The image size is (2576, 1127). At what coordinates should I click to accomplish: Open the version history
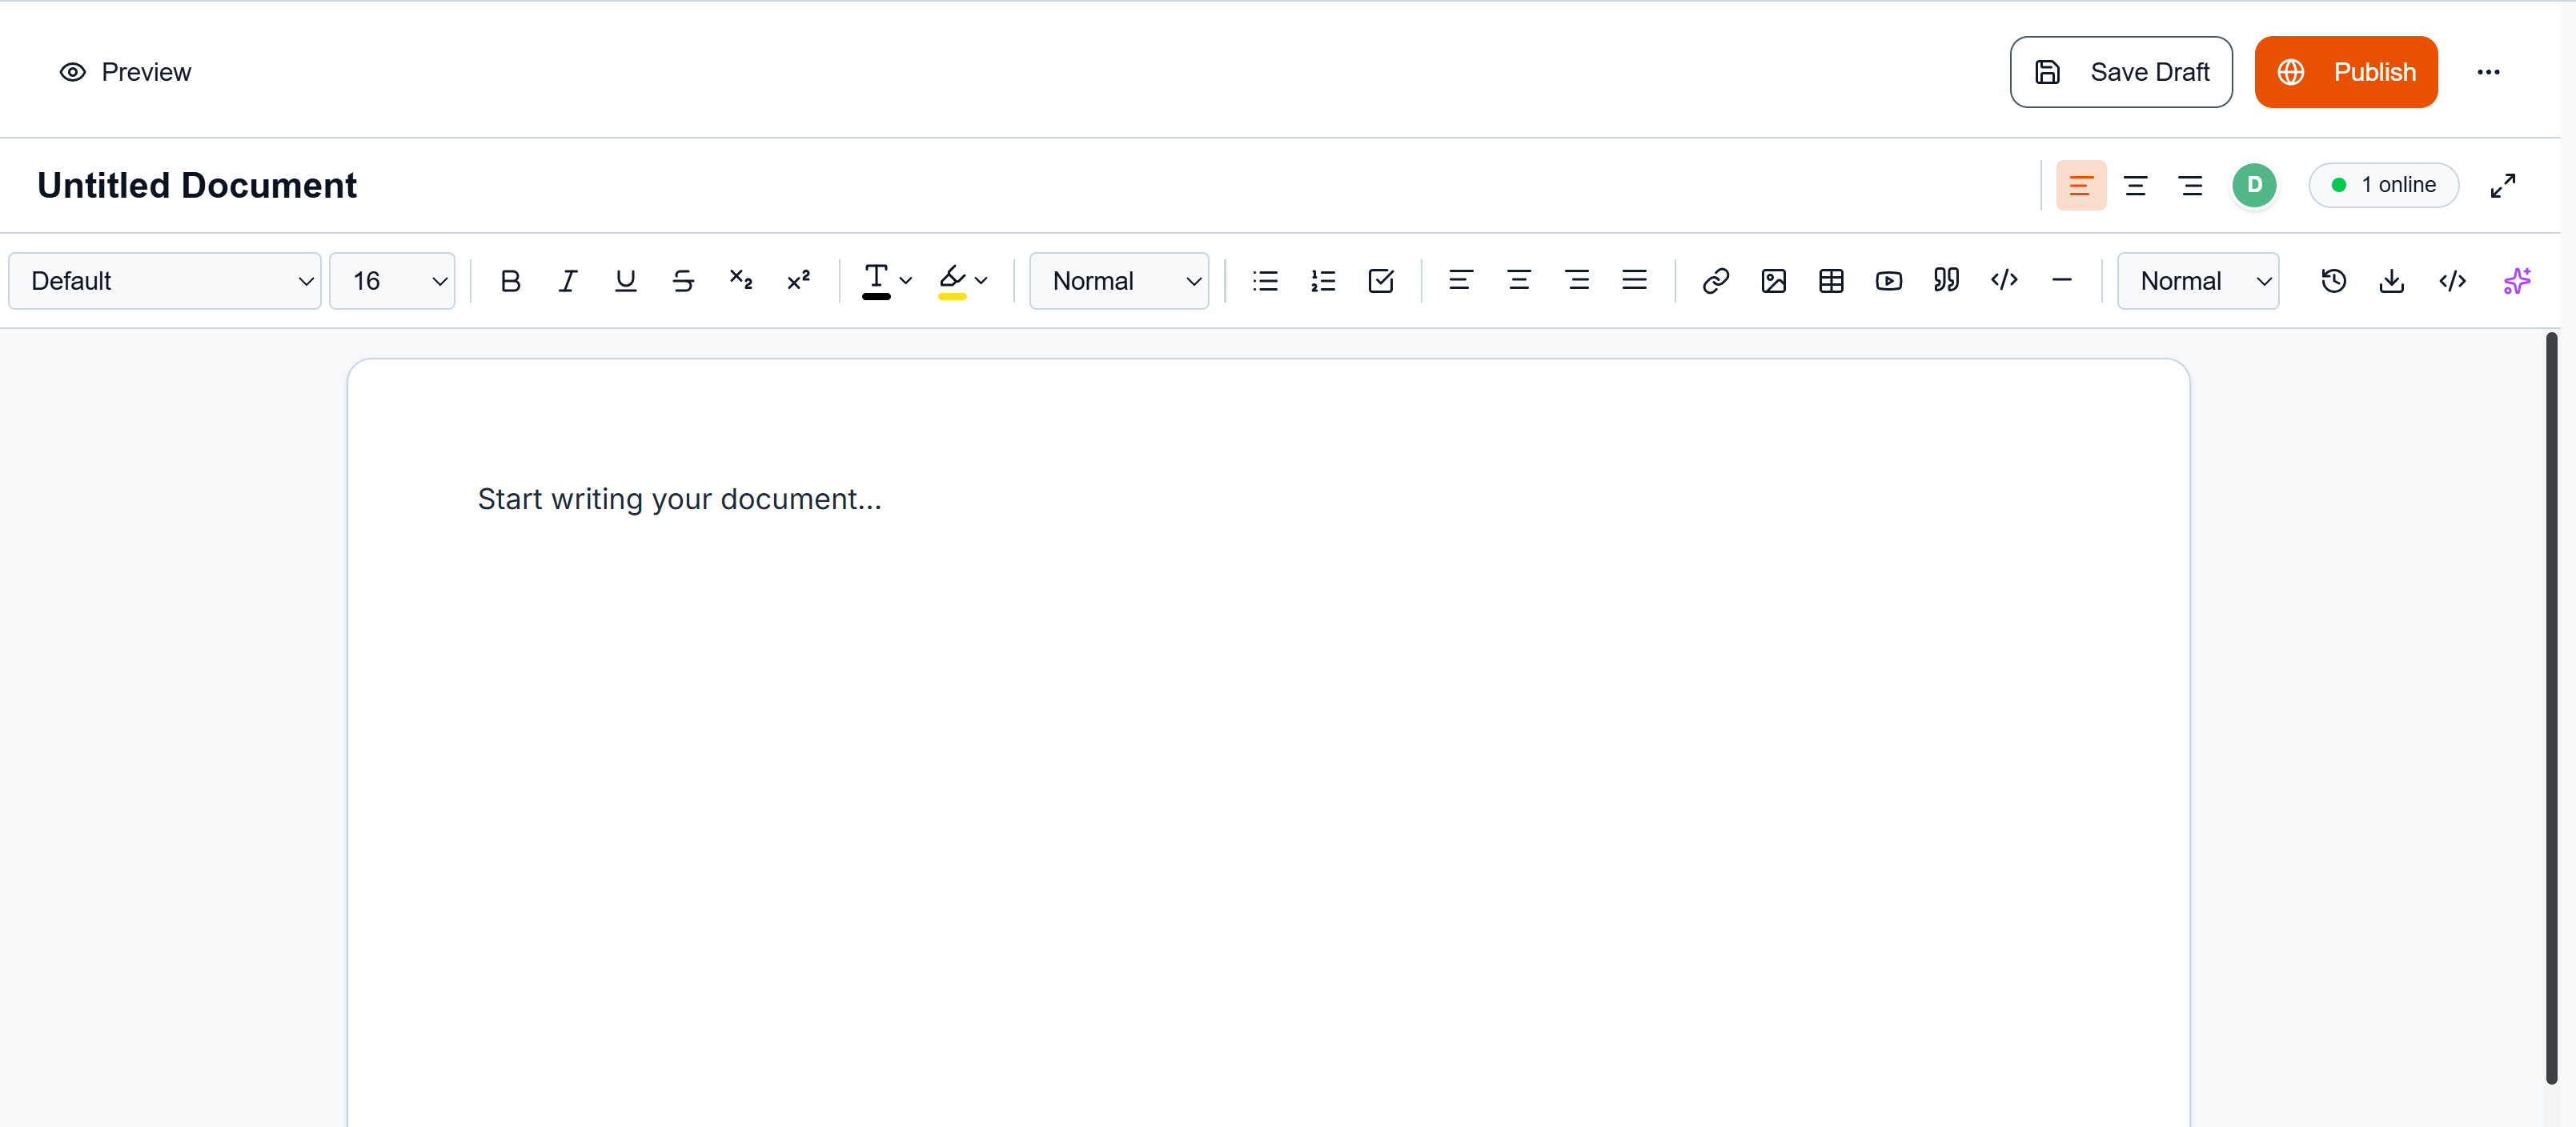(x=2333, y=281)
